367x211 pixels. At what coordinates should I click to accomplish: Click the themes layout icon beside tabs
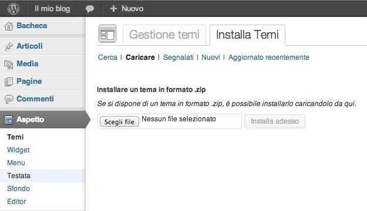tap(107, 33)
